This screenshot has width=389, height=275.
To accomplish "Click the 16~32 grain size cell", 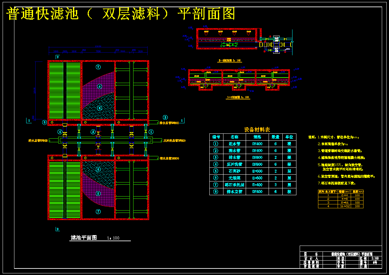I will [x=345, y=206].
